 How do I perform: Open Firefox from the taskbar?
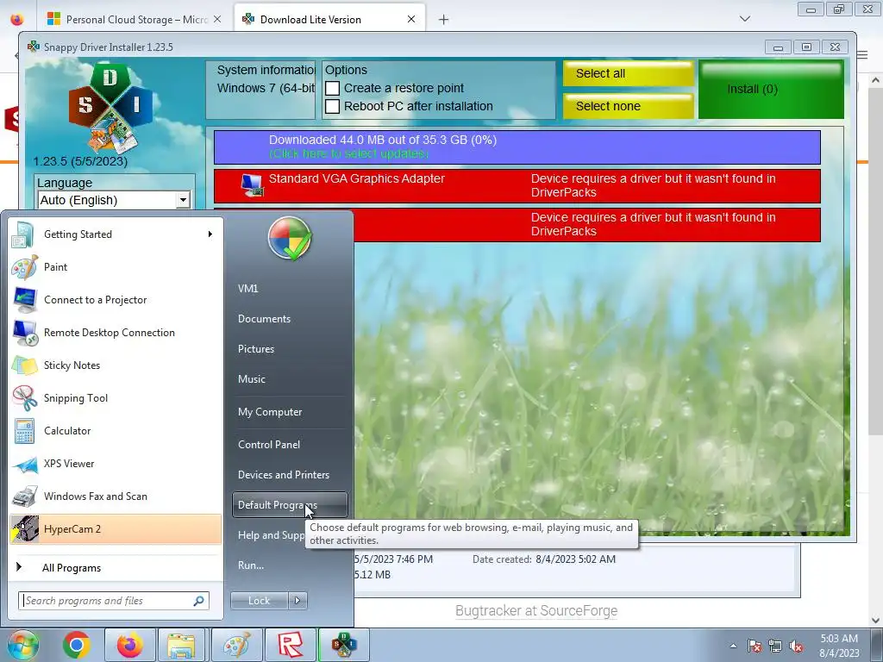[x=129, y=645]
